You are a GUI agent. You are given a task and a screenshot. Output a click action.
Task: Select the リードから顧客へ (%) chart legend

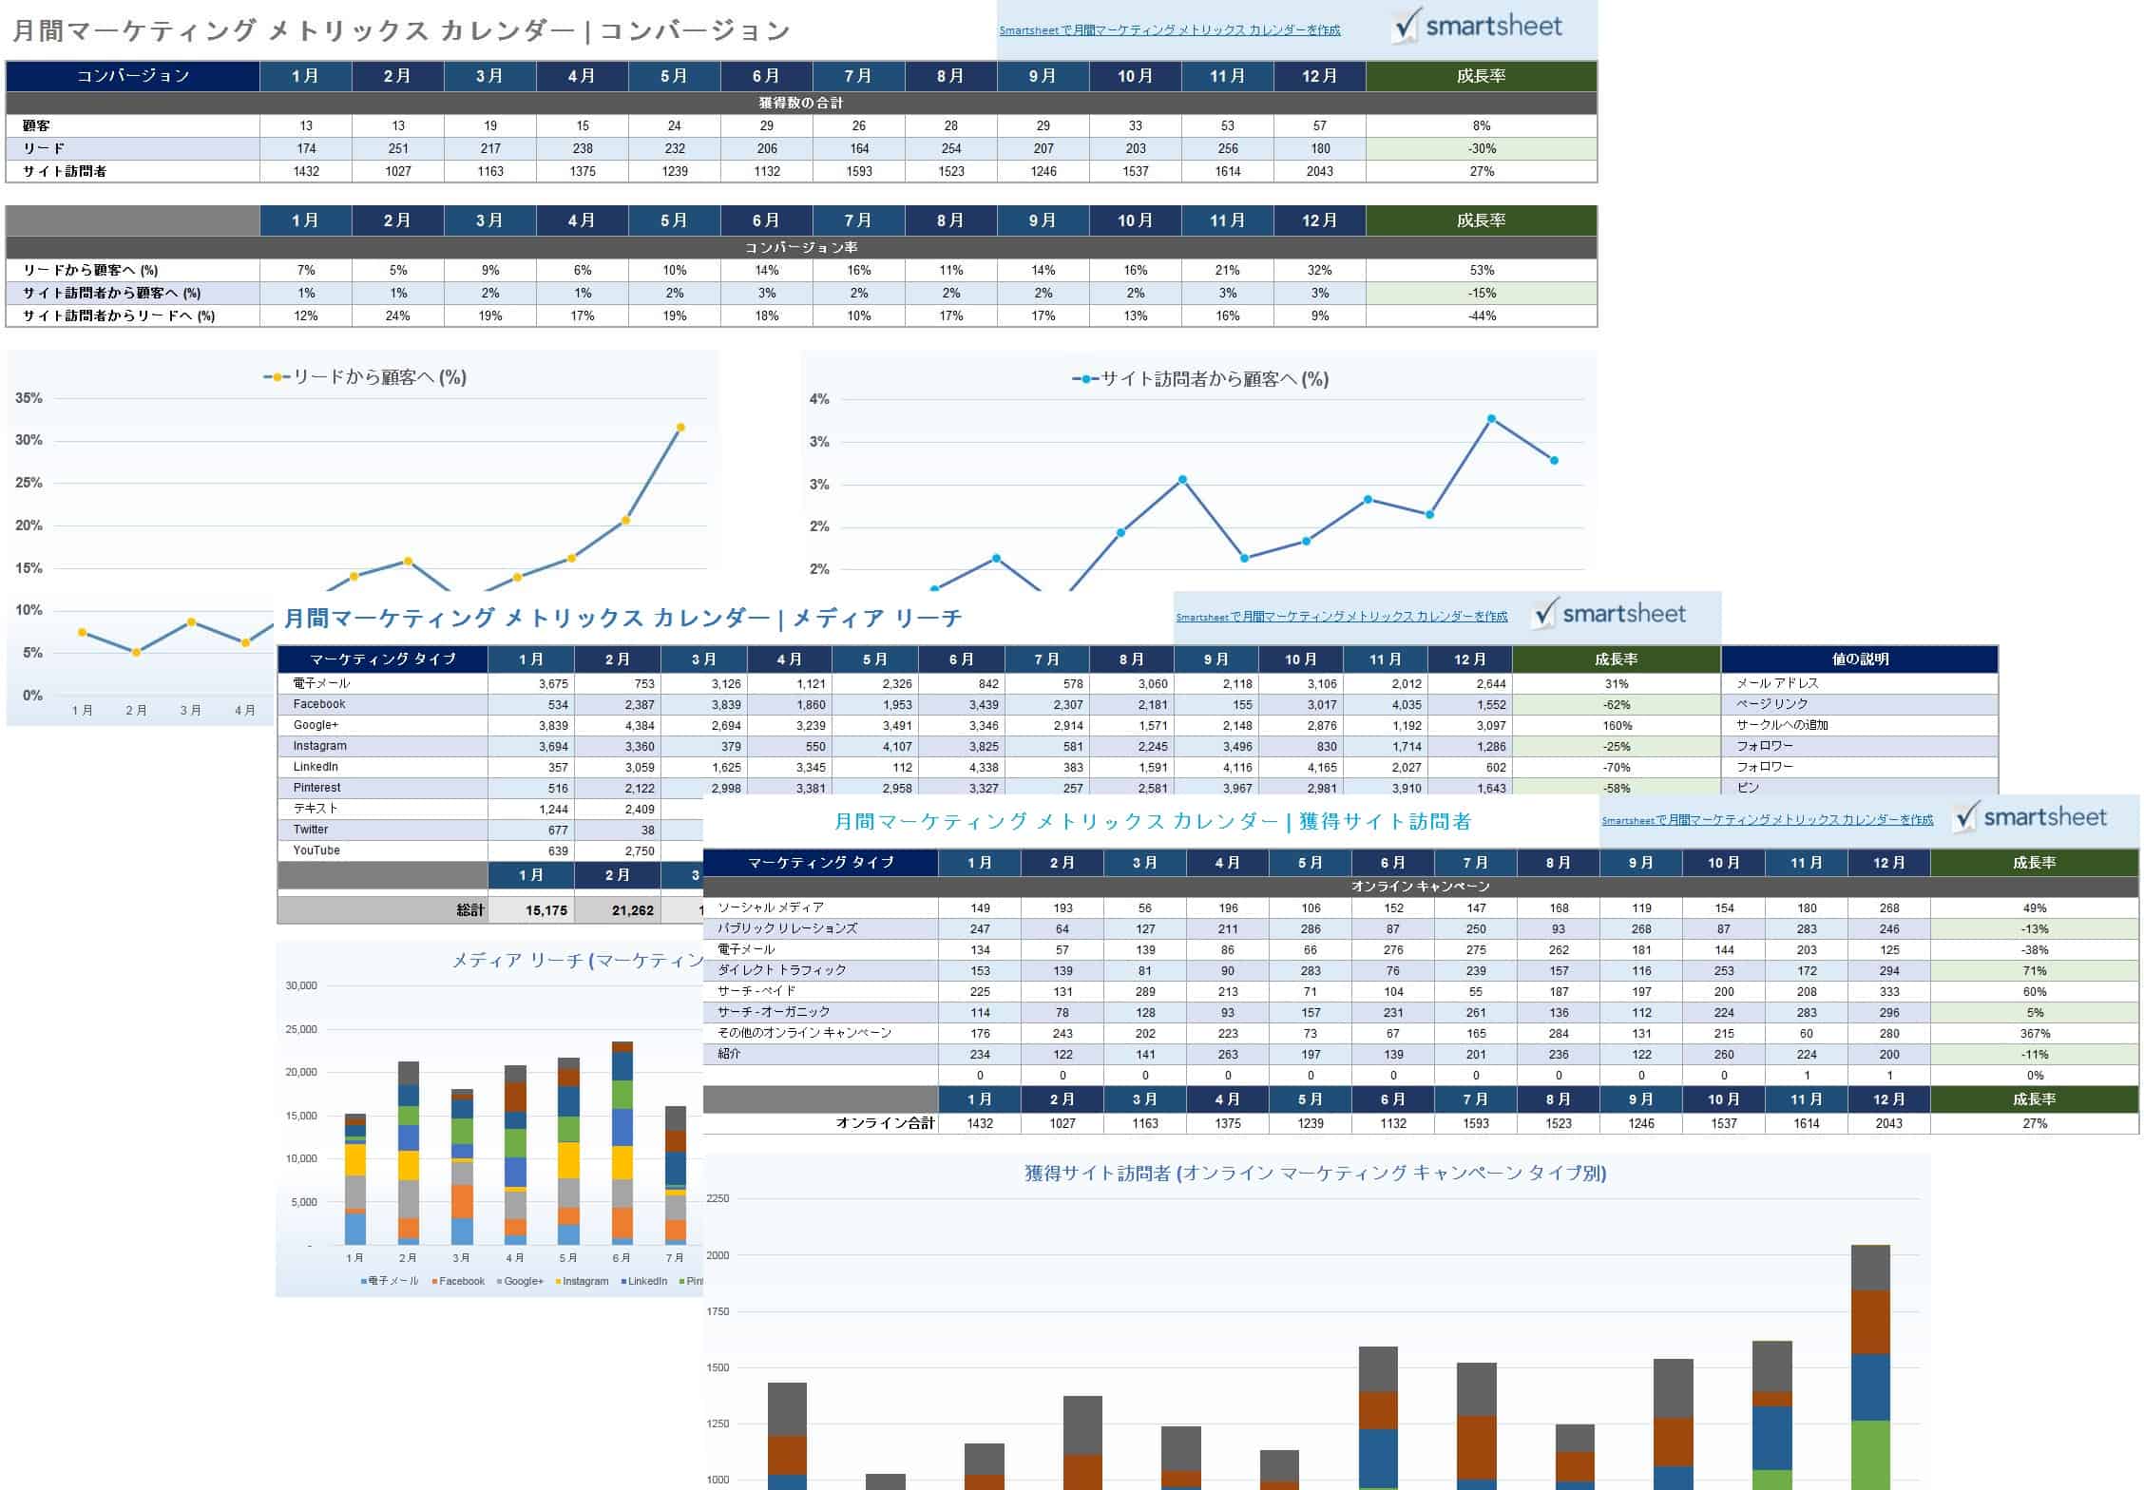[365, 377]
